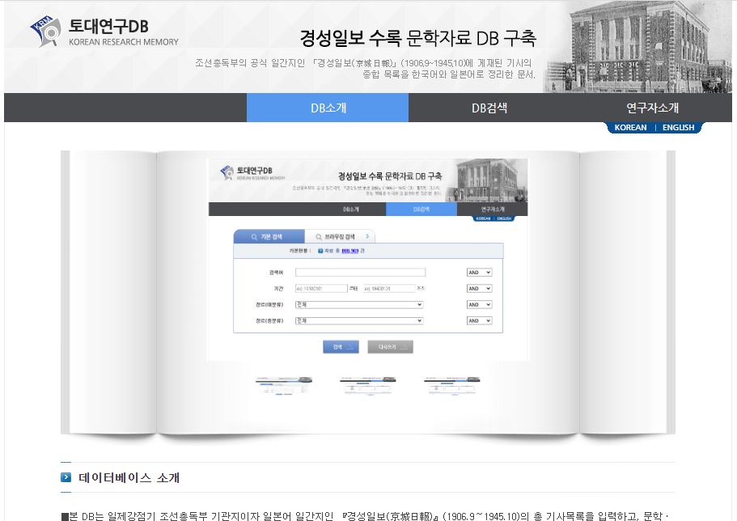The height and width of the screenshot is (521, 737).
Task: Expand the AND dropdown on the 기간 row
Action: click(479, 289)
